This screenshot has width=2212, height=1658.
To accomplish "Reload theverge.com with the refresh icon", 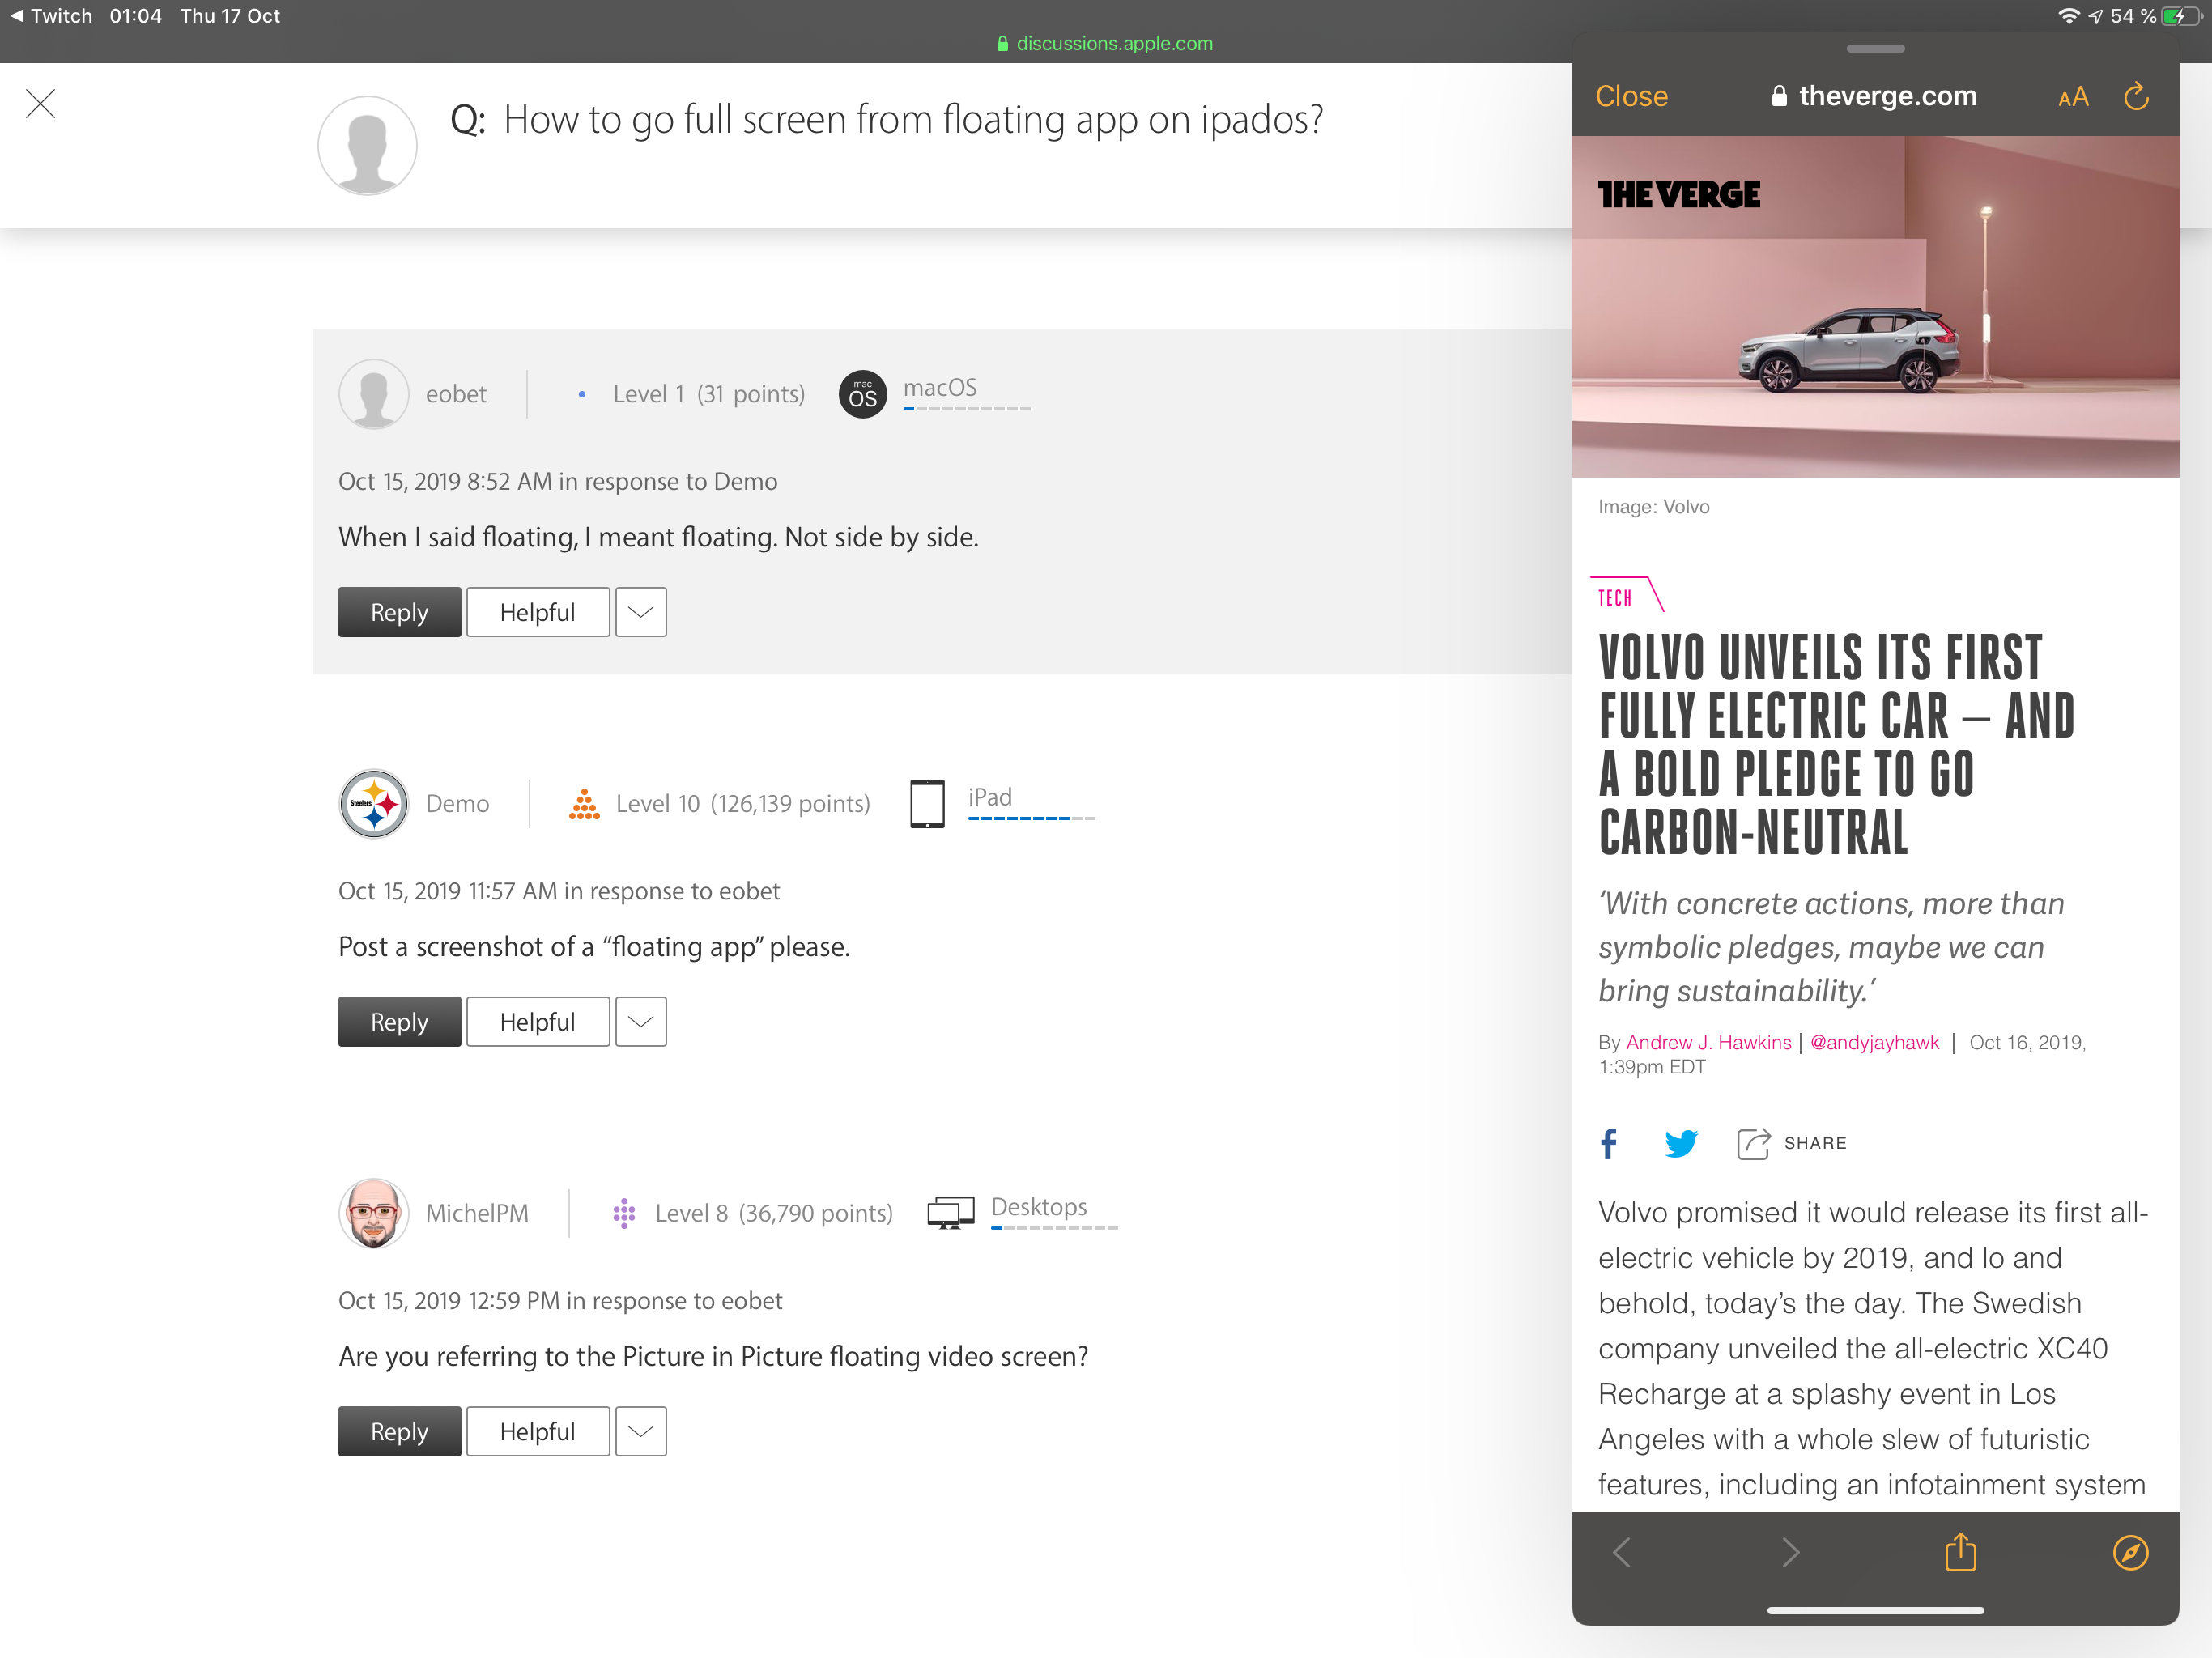I will click(2136, 96).
